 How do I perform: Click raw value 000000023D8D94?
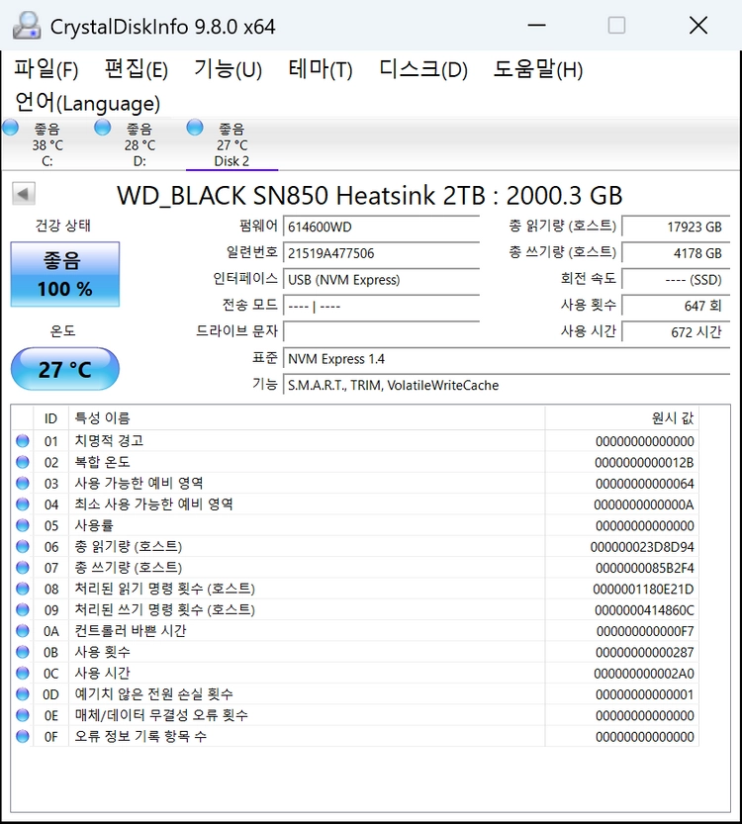coord(642,547)
